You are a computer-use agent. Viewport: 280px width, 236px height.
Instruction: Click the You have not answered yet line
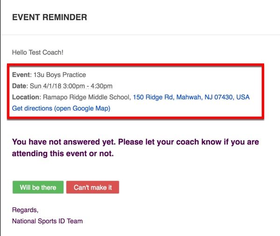point(135,142)
